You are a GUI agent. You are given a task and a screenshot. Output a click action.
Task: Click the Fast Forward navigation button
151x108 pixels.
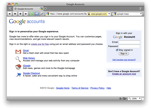click(26, 14)
